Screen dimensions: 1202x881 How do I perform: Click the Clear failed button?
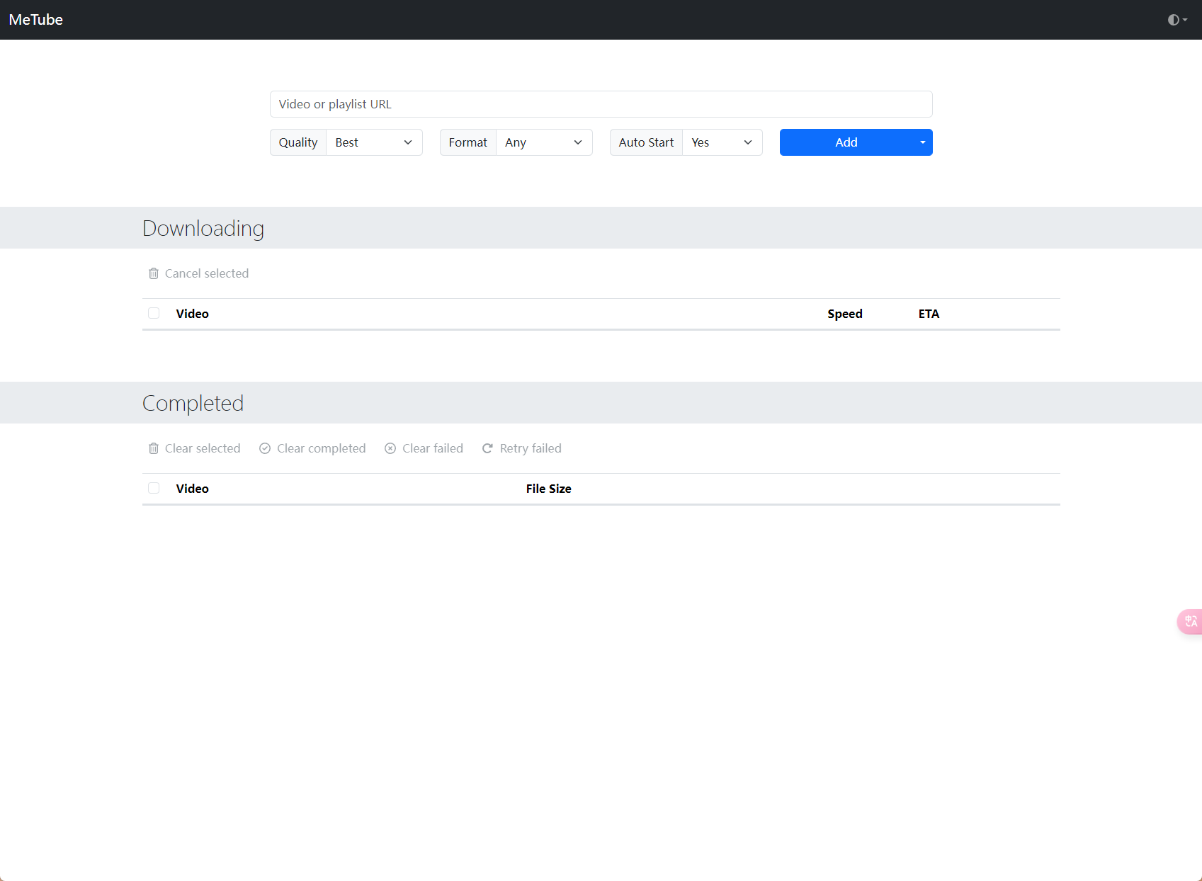coord(424,448)
